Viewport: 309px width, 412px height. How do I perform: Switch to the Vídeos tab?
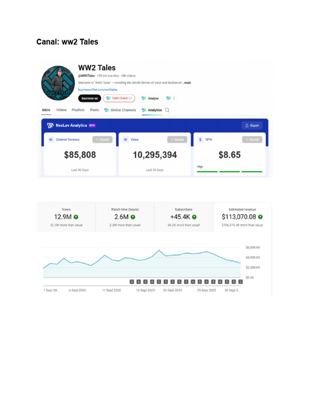tap(62, 110)
